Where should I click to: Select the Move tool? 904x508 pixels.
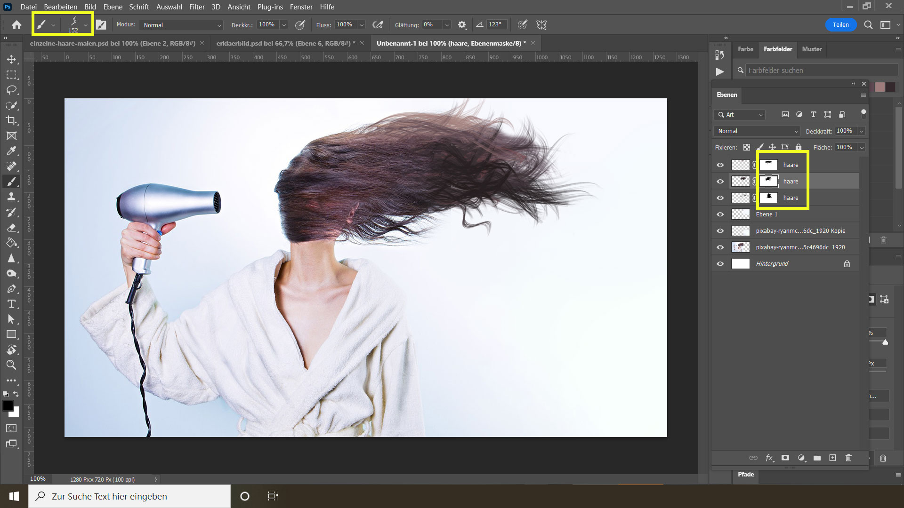click(11, 59)
